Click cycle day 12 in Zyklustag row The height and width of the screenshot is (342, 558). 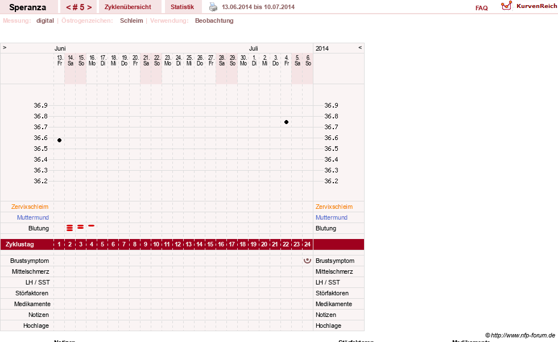click(x=178, y=244)
